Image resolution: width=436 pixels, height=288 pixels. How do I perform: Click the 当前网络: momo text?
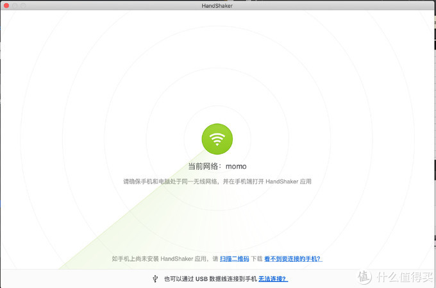pos(217,166)
